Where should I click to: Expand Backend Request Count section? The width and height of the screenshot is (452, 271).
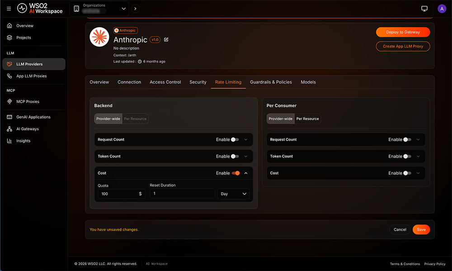pyautogui.click(x=246, y=140)
